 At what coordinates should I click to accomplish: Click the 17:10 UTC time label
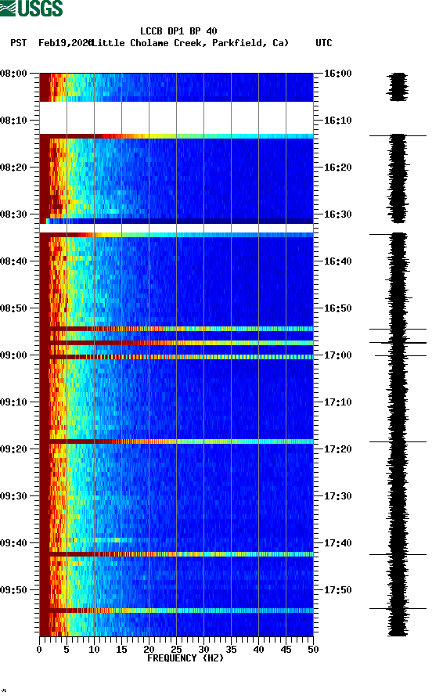337,402
